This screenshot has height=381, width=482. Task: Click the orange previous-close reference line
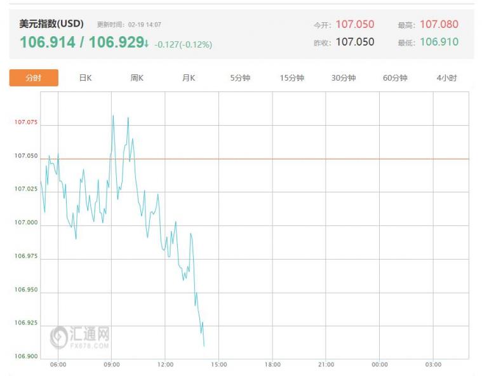(318, 159)
